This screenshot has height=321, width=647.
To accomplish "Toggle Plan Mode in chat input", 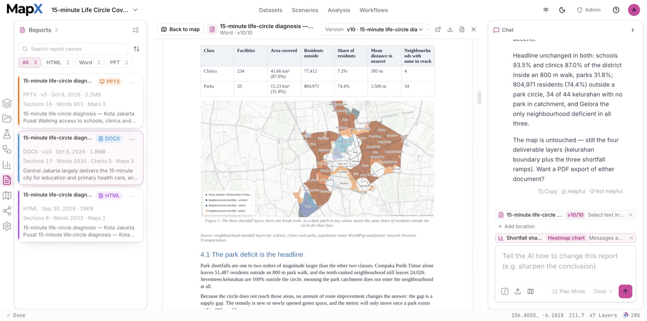I will [x=569, y=291].
